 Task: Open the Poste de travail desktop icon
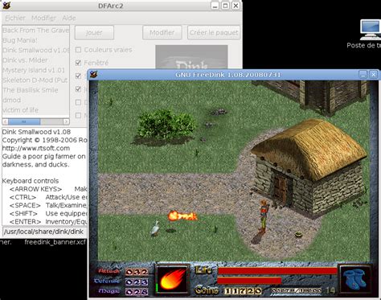click(x=371, y=34)
